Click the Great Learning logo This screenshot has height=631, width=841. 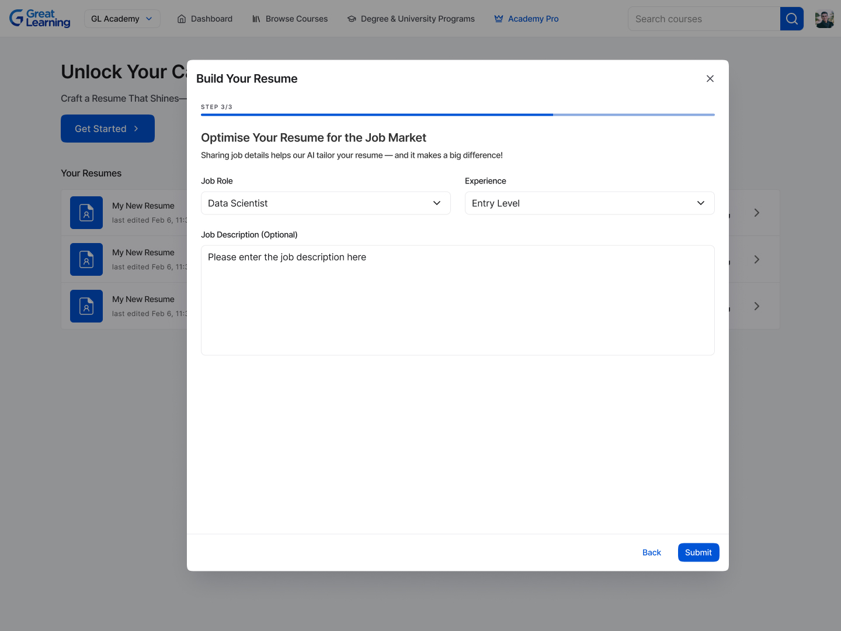pyautogui.click(x=40, y=19)
